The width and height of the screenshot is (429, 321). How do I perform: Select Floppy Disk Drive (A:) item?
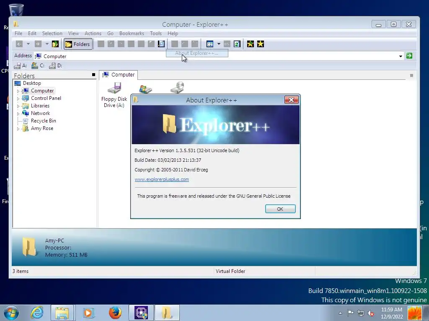coord(114,95)
